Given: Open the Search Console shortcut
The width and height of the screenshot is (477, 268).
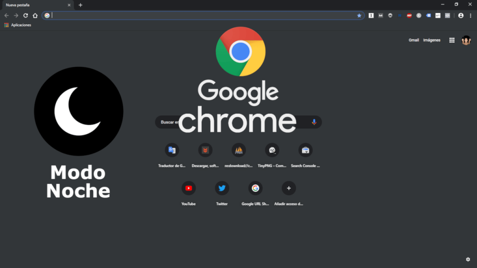Looking at the screenshot, I should pos(306,150).
